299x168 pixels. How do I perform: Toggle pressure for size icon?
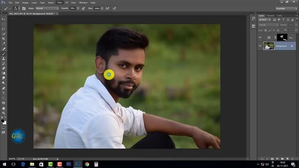pos(114,8)
